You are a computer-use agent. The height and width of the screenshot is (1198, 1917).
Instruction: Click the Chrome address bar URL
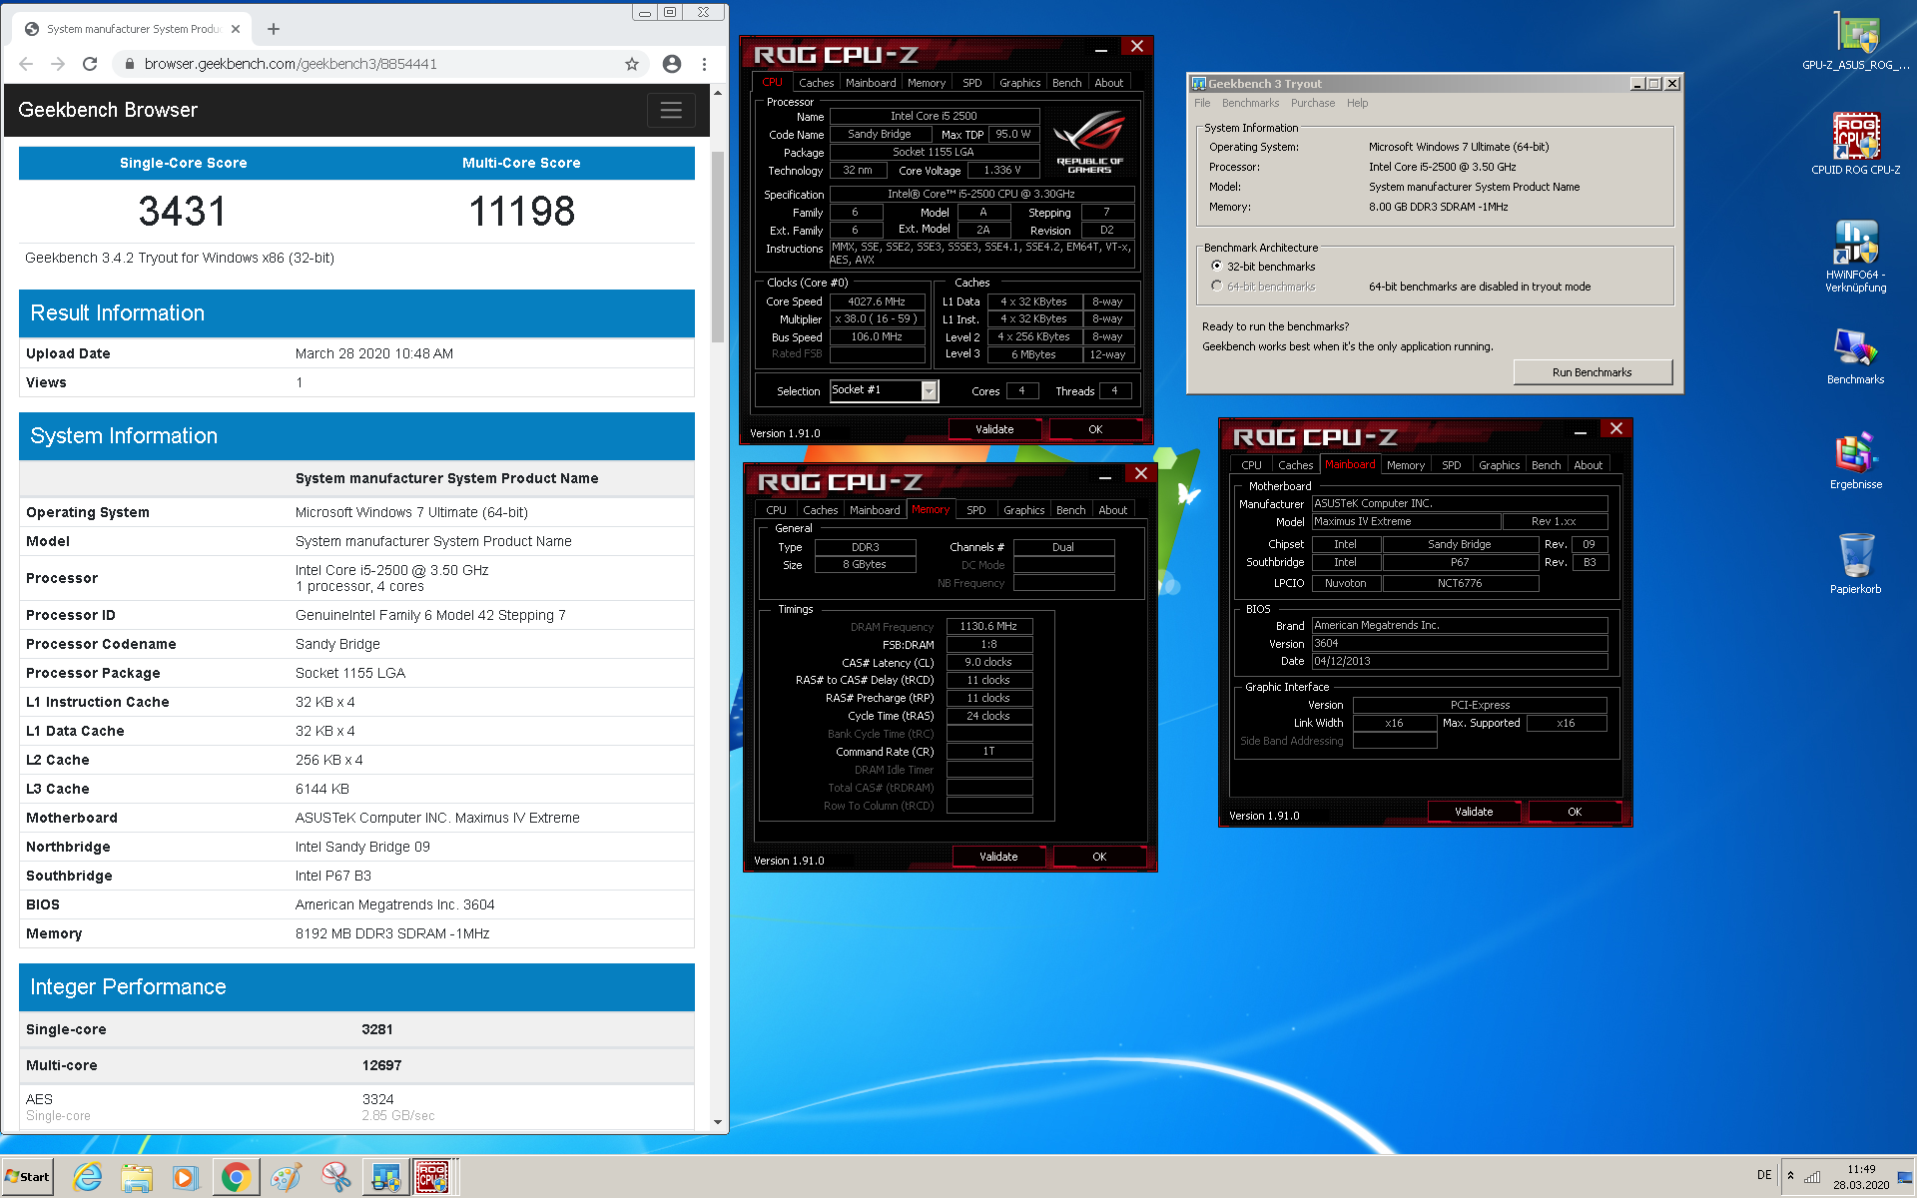pos(291,64)
